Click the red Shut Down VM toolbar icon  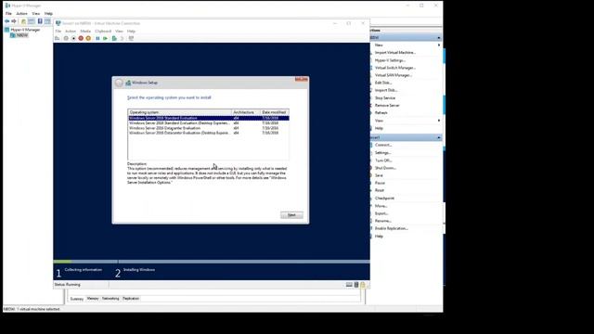pyautogui.click(x=81, y=38)
